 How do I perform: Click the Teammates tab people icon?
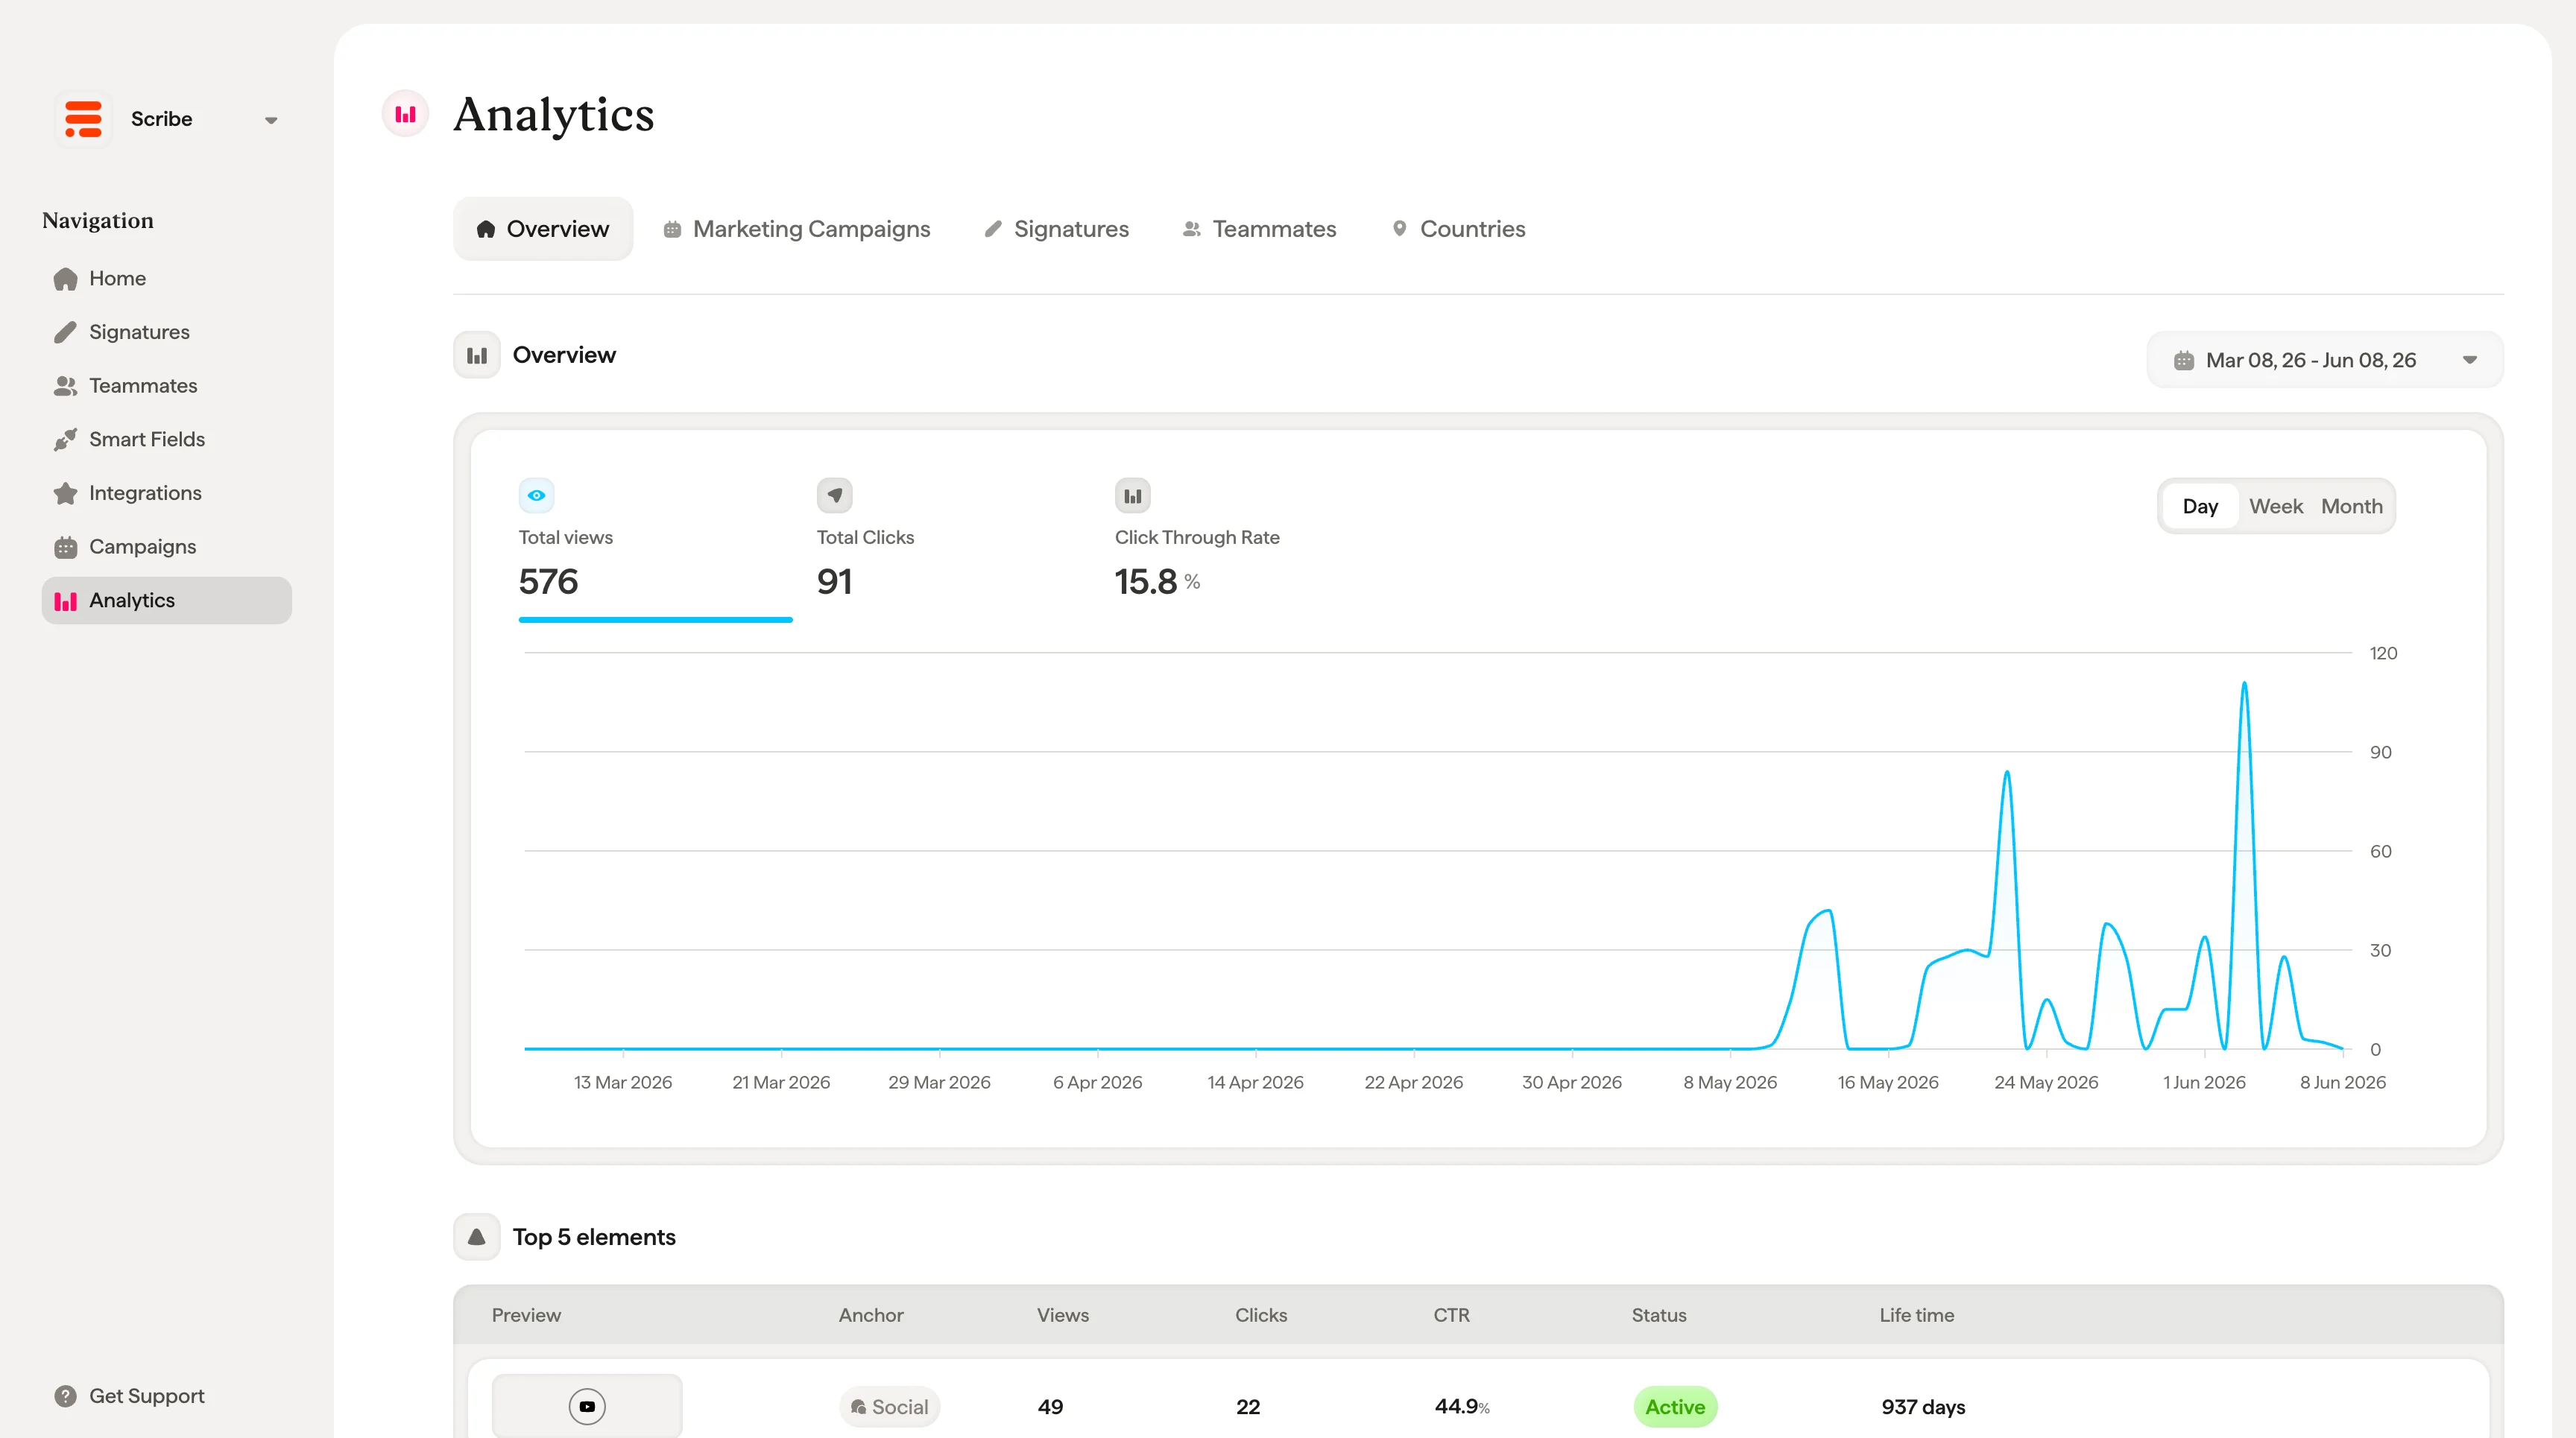(x=1192, y=229)
